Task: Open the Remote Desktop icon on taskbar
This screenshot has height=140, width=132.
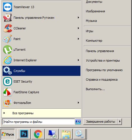Action: tap(52, 134)
